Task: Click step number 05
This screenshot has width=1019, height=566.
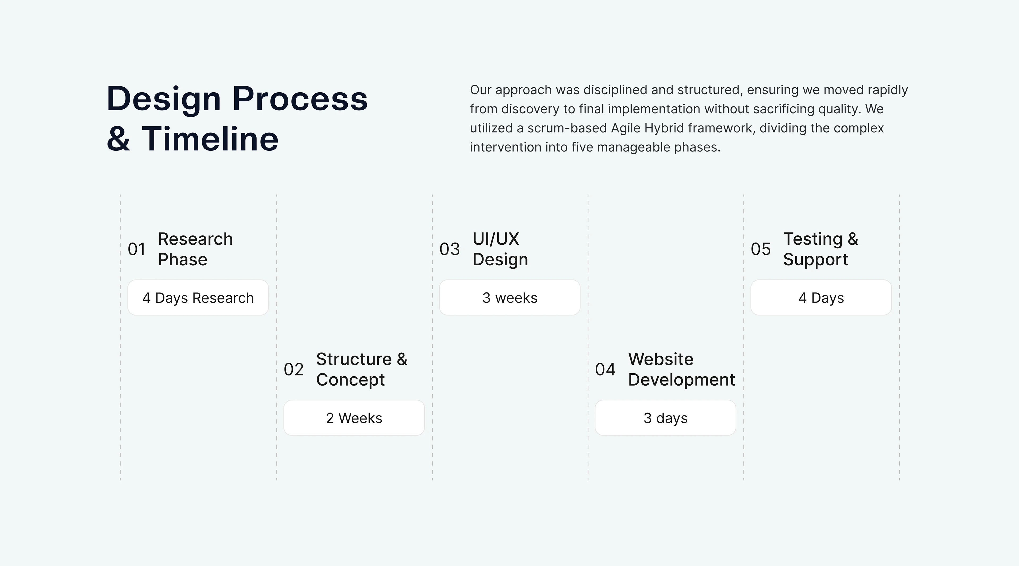Action: (761, 249)
